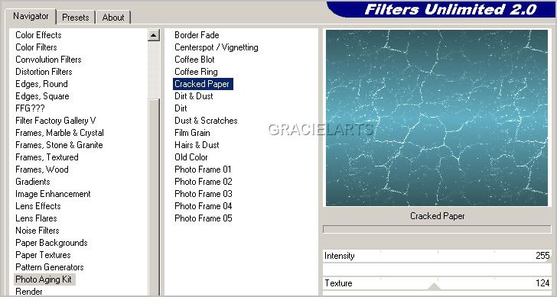Click the Cracked Paper filter entry

tap(203, 84)
